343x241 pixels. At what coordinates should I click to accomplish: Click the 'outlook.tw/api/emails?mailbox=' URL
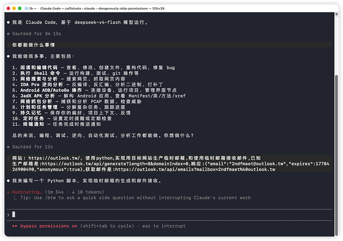click(x=195, y=169)
